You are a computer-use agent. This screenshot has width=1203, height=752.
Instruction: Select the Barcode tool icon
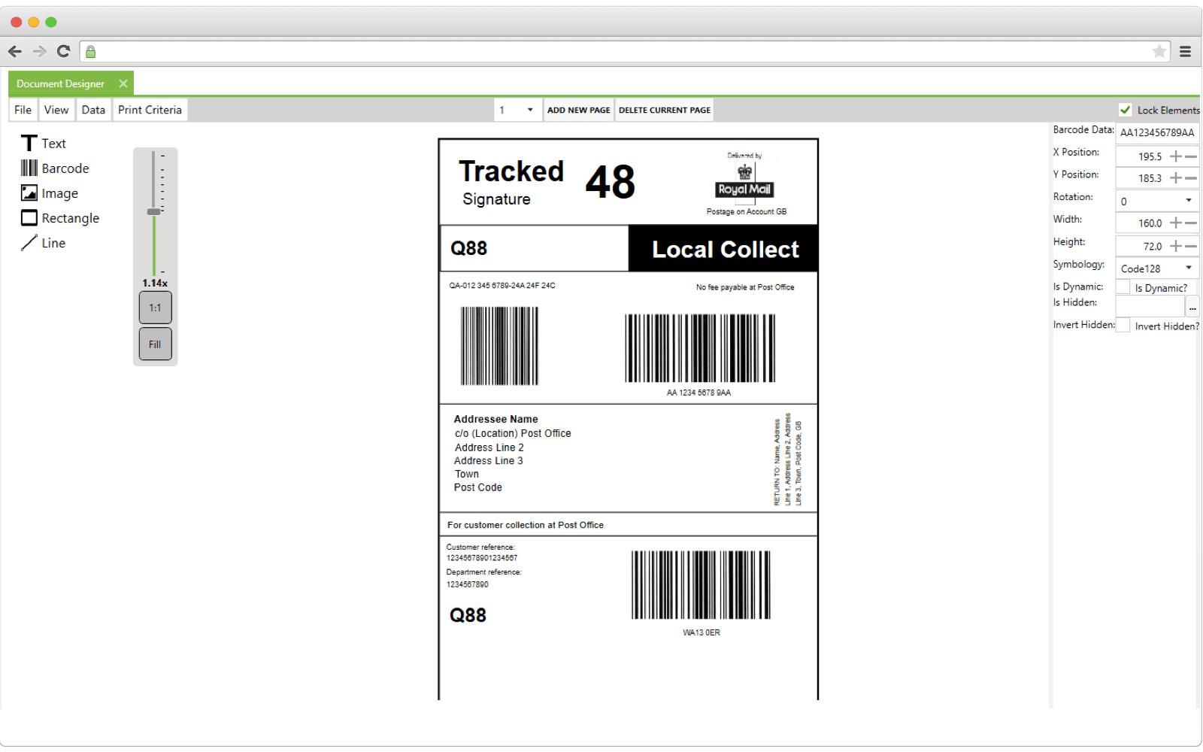pyautogui.click(x=29, y=168)
